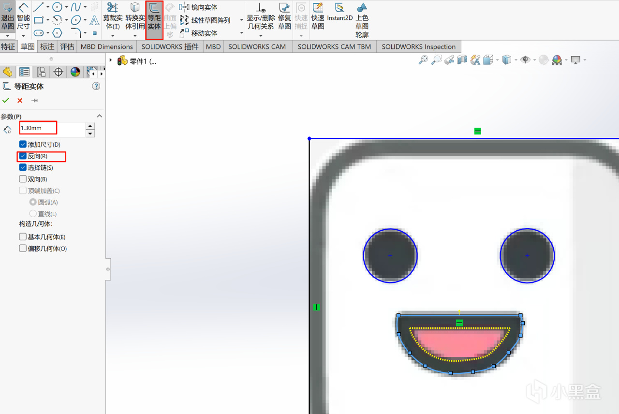Uncheck the 添加尺寸 checkbox
This screenshot has width=619, height=414.
tap(23, 145)
